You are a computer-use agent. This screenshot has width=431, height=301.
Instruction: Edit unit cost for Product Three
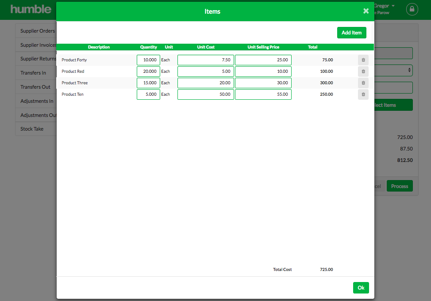[206, 83]
